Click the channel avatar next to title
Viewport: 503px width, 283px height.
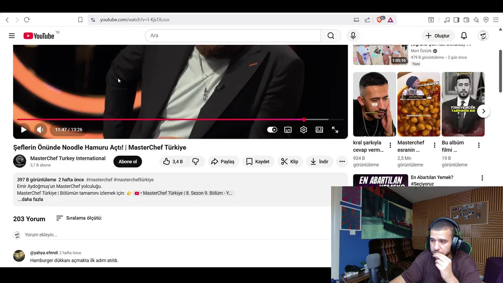[x=20, y=161]
